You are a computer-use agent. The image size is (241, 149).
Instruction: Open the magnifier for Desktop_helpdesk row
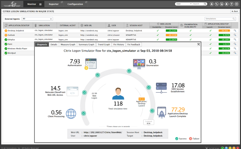click(235, 31)
